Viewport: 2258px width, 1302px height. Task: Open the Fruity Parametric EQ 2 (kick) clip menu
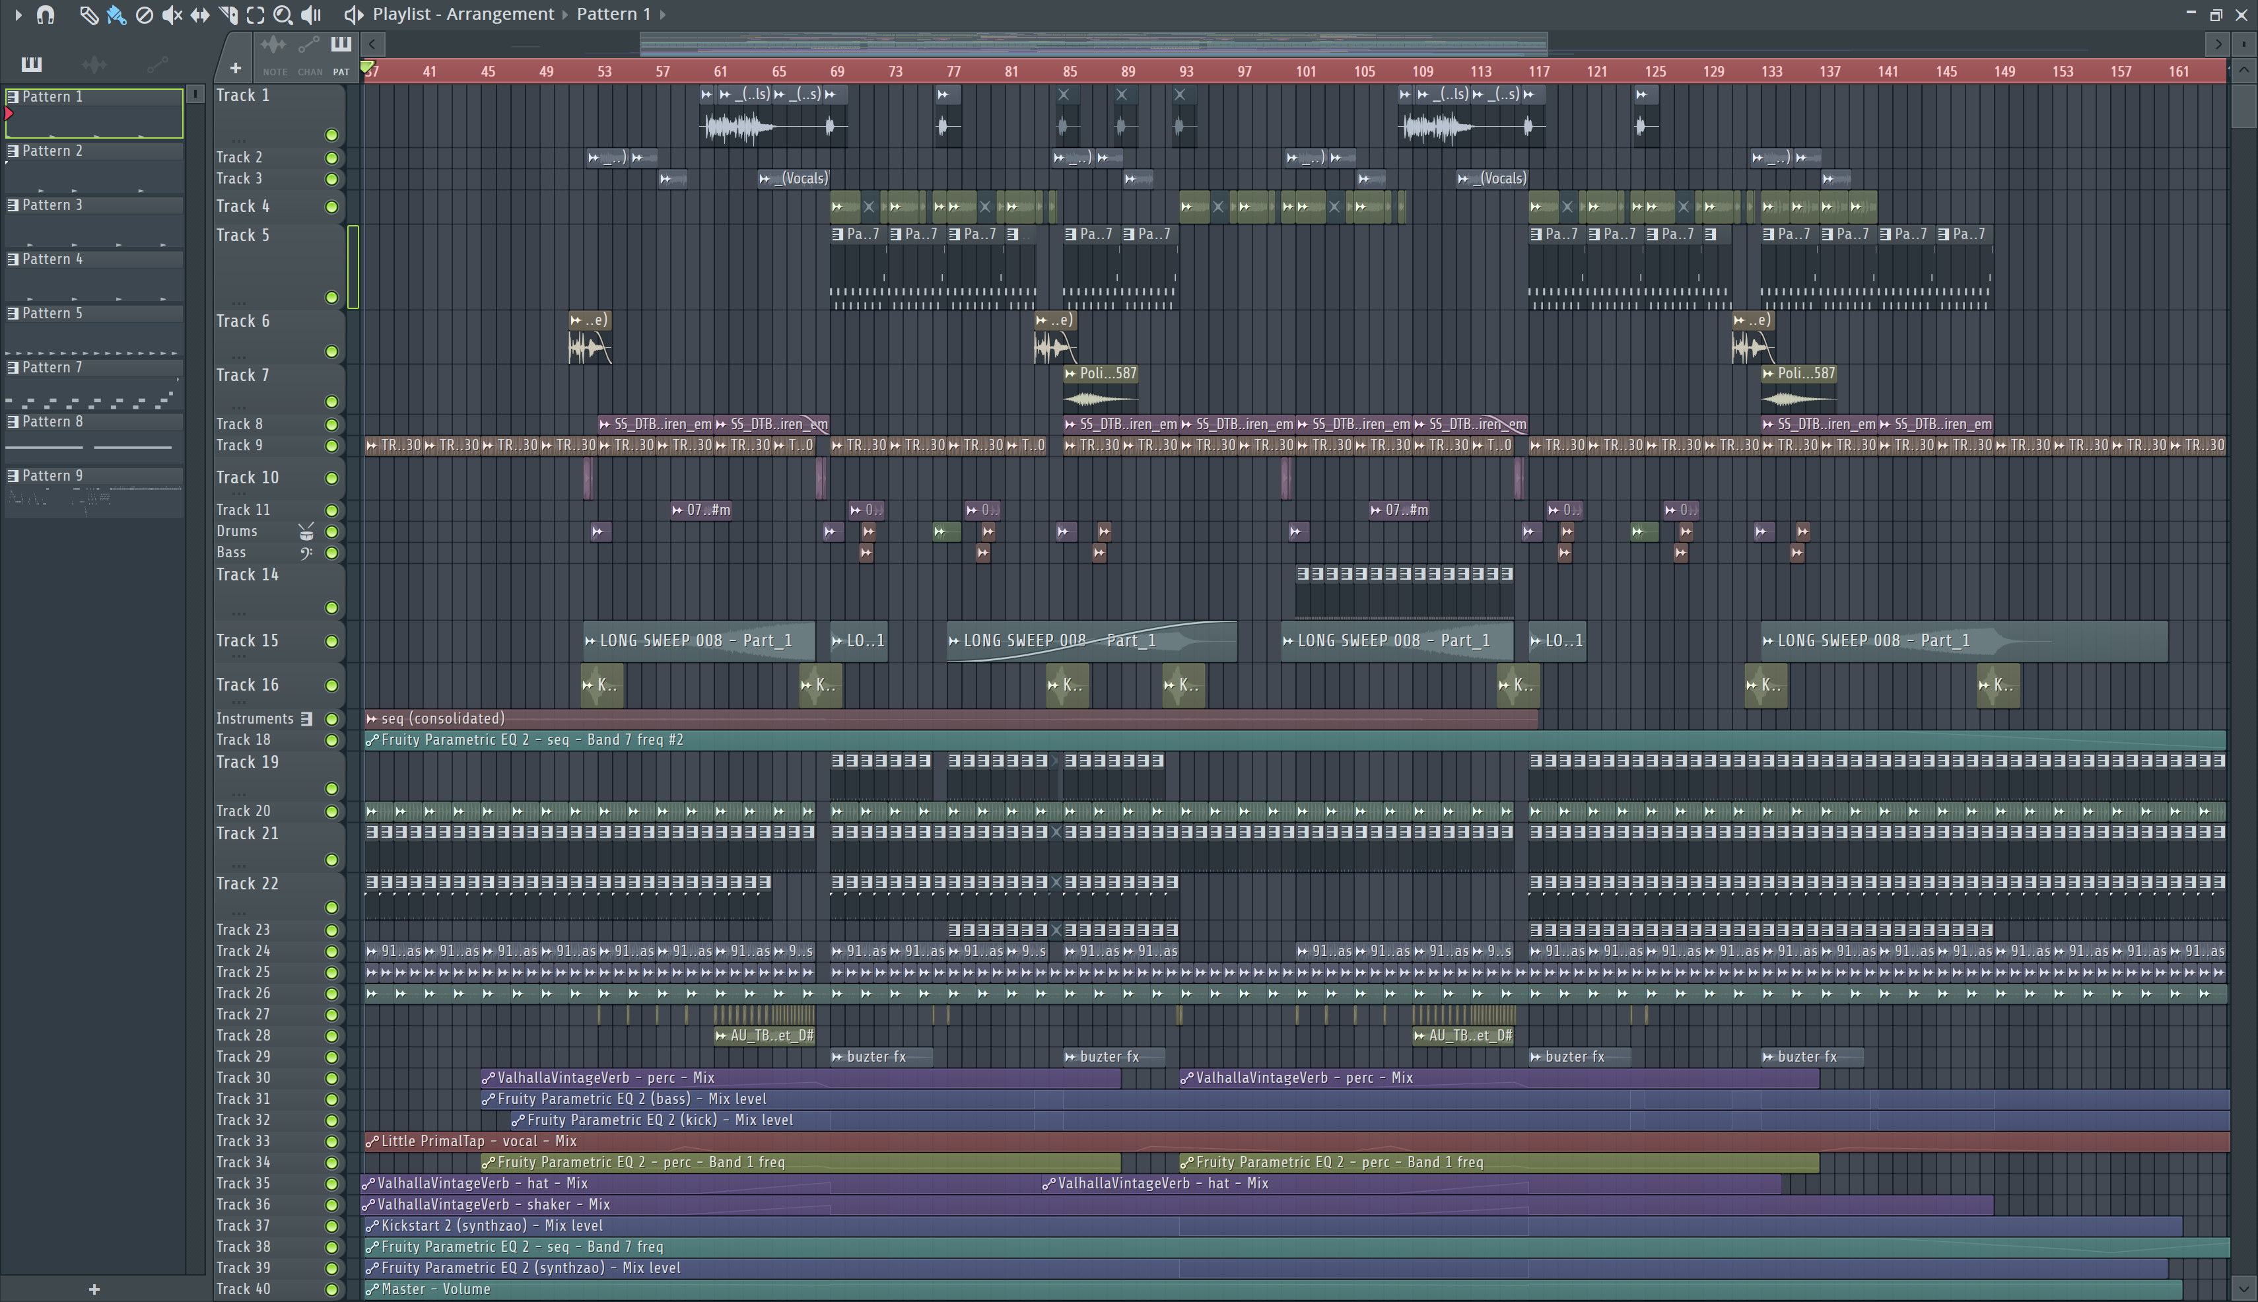(518, 1120)
